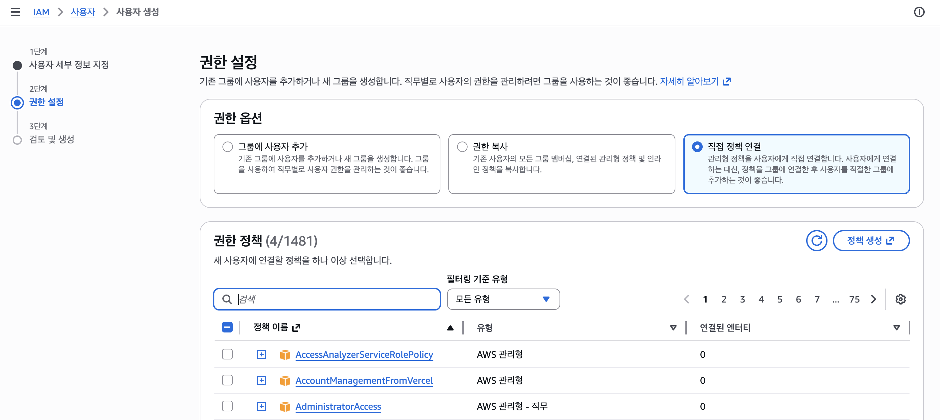Check AccountManagementFromVercel checkbox
Viewport: 940px width, 420px height.
(x=227, y=380)
